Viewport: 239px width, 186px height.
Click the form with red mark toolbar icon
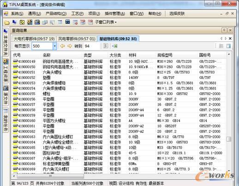click(x=75, y=22)
